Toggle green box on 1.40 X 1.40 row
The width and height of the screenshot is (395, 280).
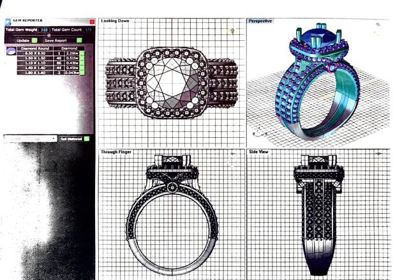(82, 68)
